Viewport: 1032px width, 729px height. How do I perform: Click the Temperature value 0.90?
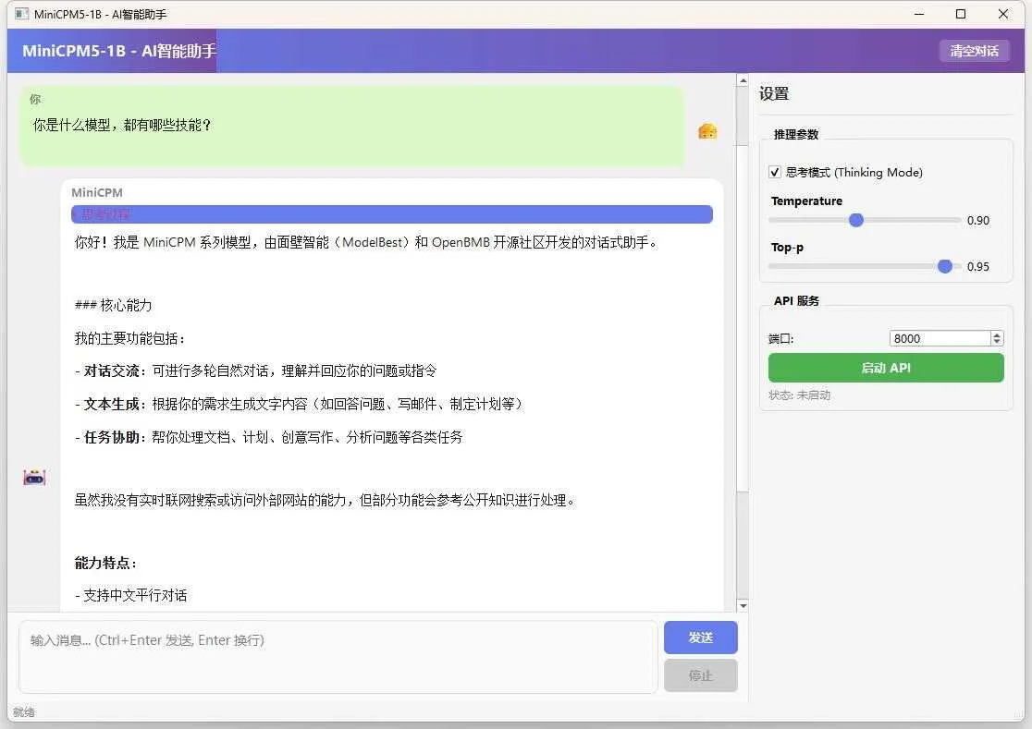pos(978,220)
